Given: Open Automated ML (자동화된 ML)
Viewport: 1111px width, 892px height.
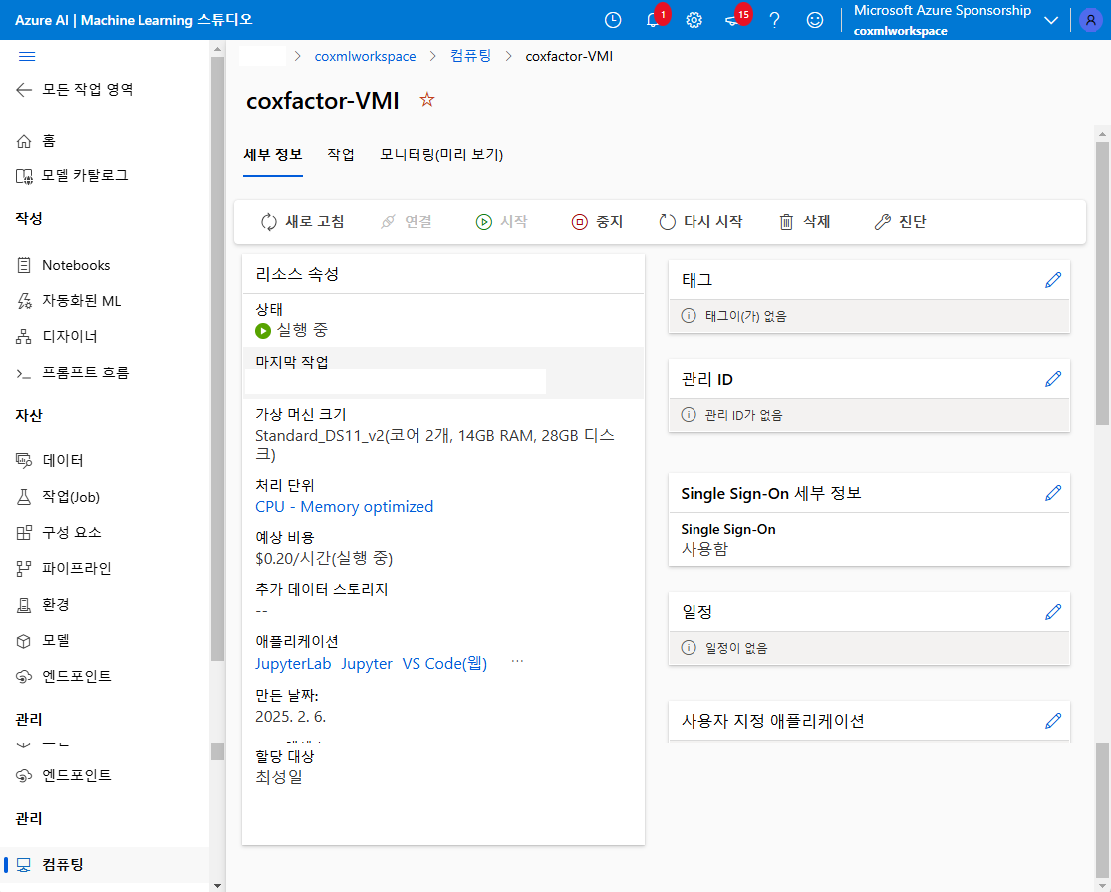Looking at the screenshot, I should click(x=68, y=300).
